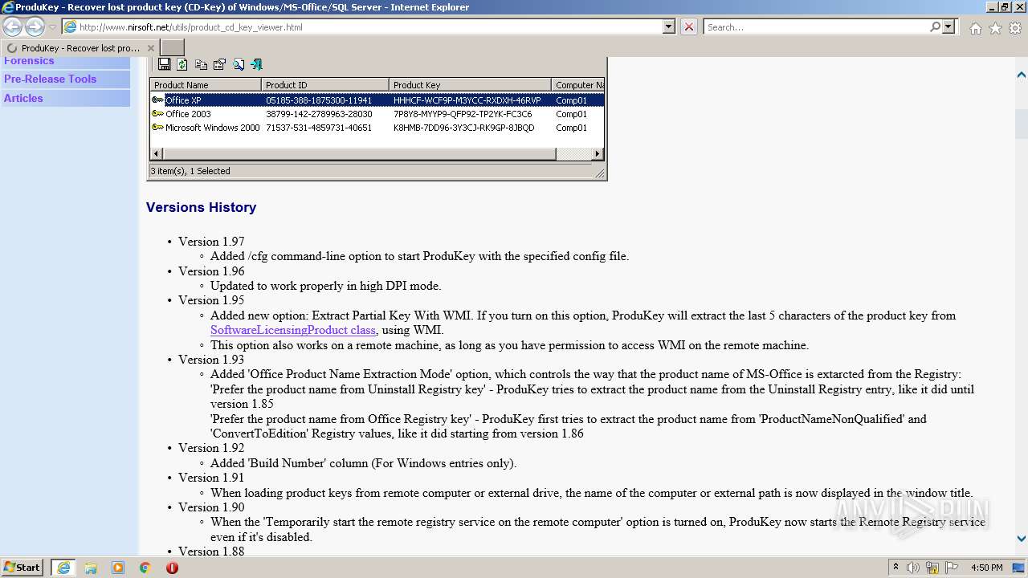
Task: Click the page scroll down chevron
Action: [x=1022, y=539]
